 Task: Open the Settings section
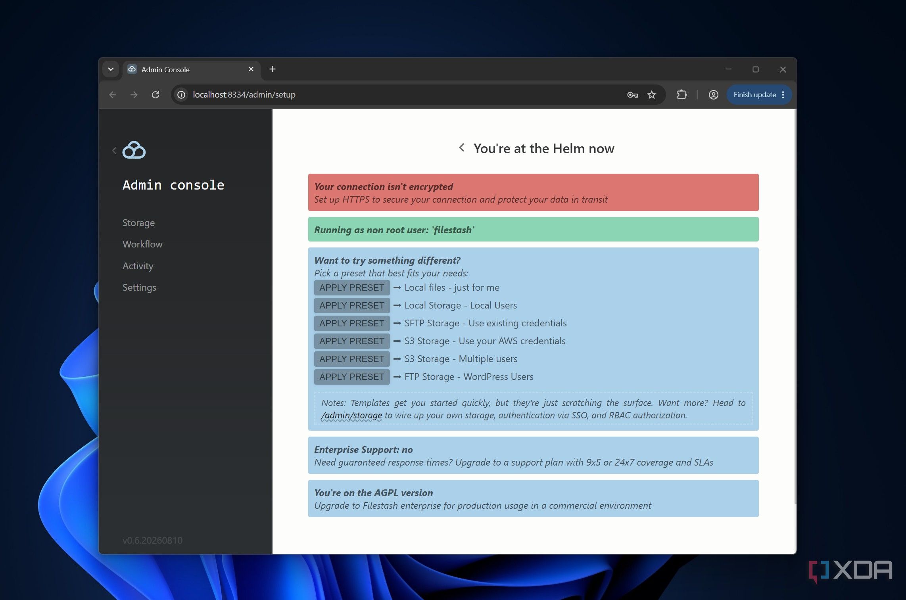[139, 288]
